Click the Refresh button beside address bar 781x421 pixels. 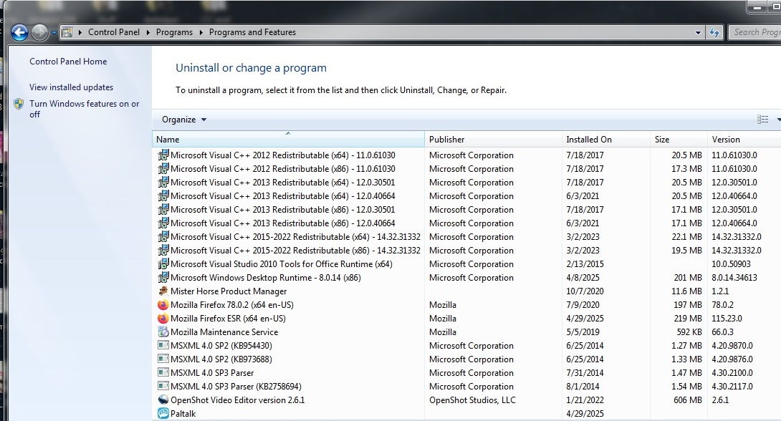tap(715, 32)
